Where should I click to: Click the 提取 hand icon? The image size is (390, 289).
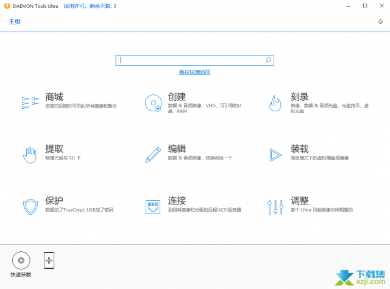point(30,155)
